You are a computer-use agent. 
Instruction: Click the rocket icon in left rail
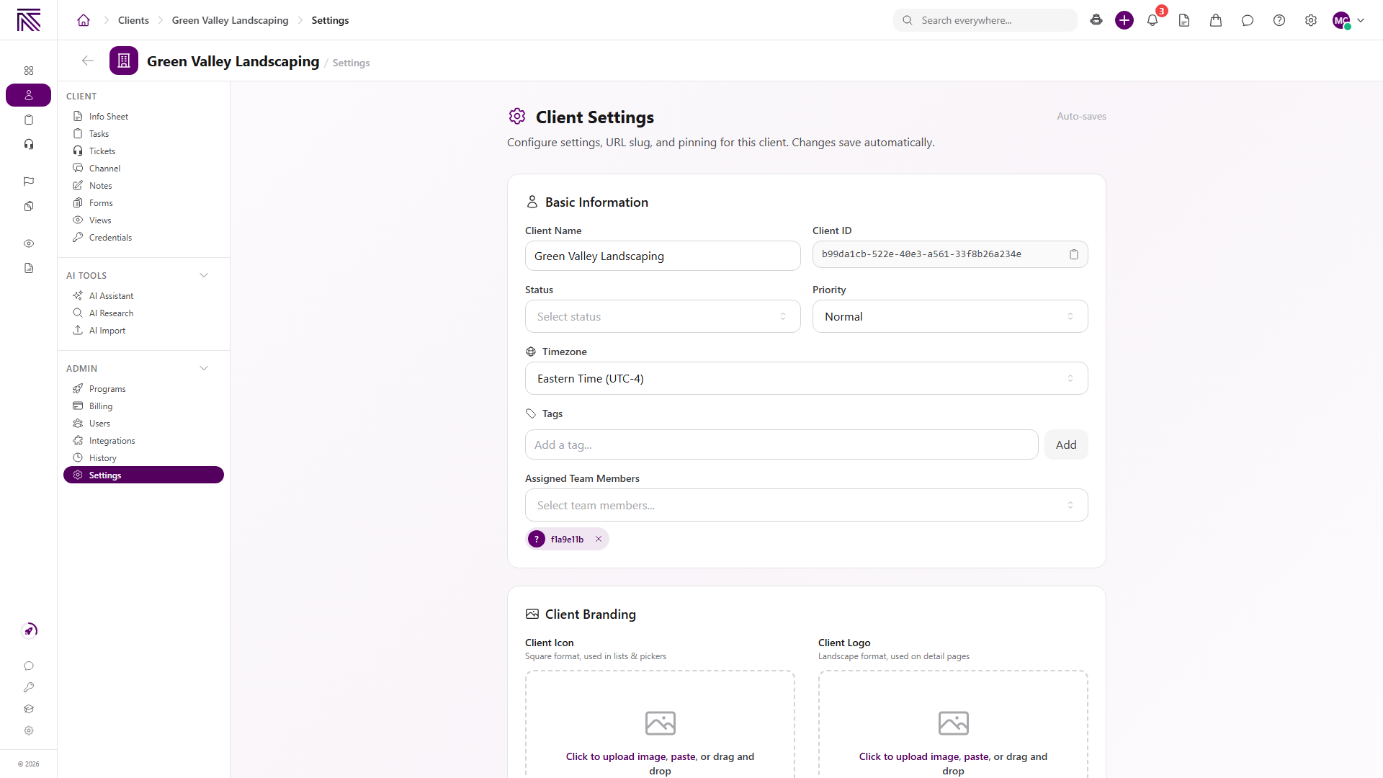[x=29, y=630]
